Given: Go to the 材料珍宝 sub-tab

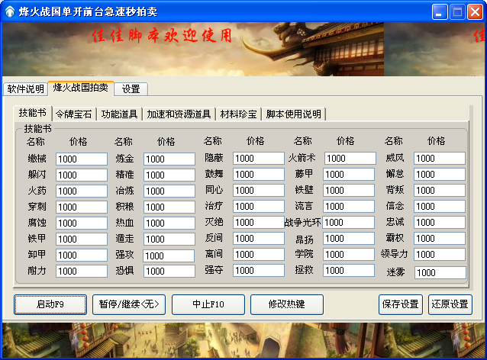Looking at the screenshot, I should pos(238,114).
